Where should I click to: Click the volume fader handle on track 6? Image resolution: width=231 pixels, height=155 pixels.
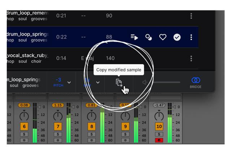pos(39,107)
